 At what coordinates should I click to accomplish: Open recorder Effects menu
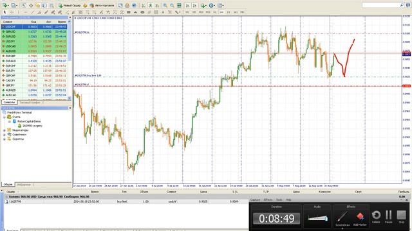click(x=268, y=200)
